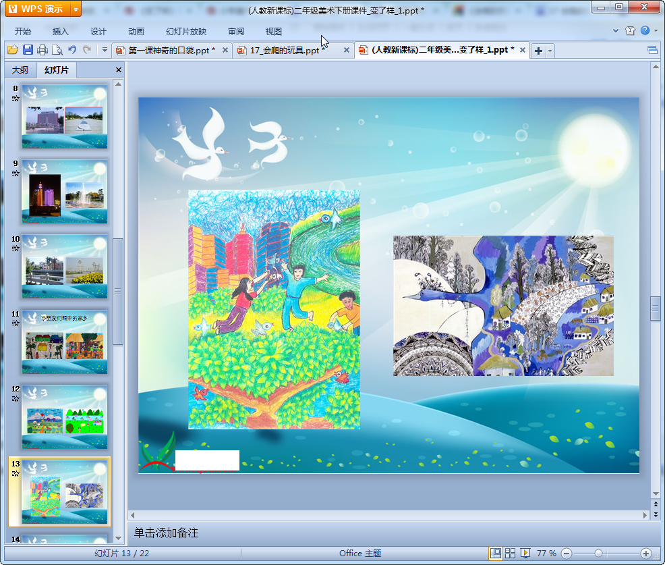Click thumbnail pane scroll down arrow

pyautogui.click(x=118, y=538)
